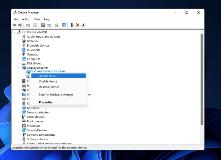Collapse the Display adapters node
221x160 pixels.
(x=19, y=68)
